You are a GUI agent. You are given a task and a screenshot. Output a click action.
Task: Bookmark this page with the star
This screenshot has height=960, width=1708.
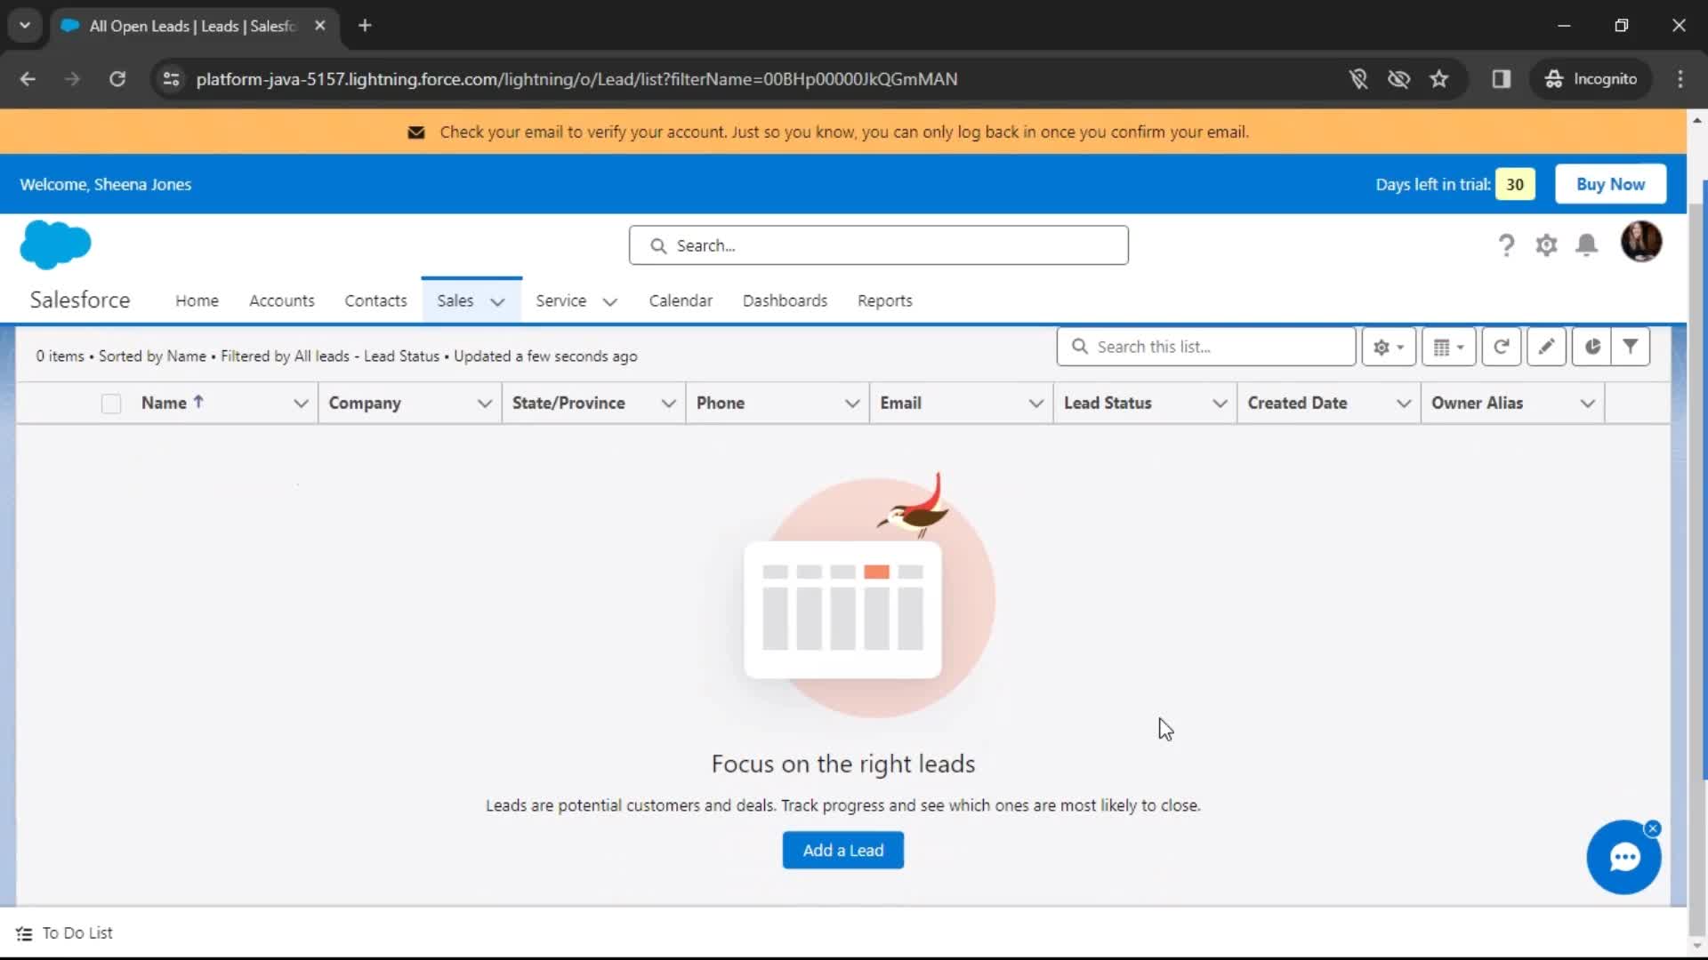[x=1439, y=79]
